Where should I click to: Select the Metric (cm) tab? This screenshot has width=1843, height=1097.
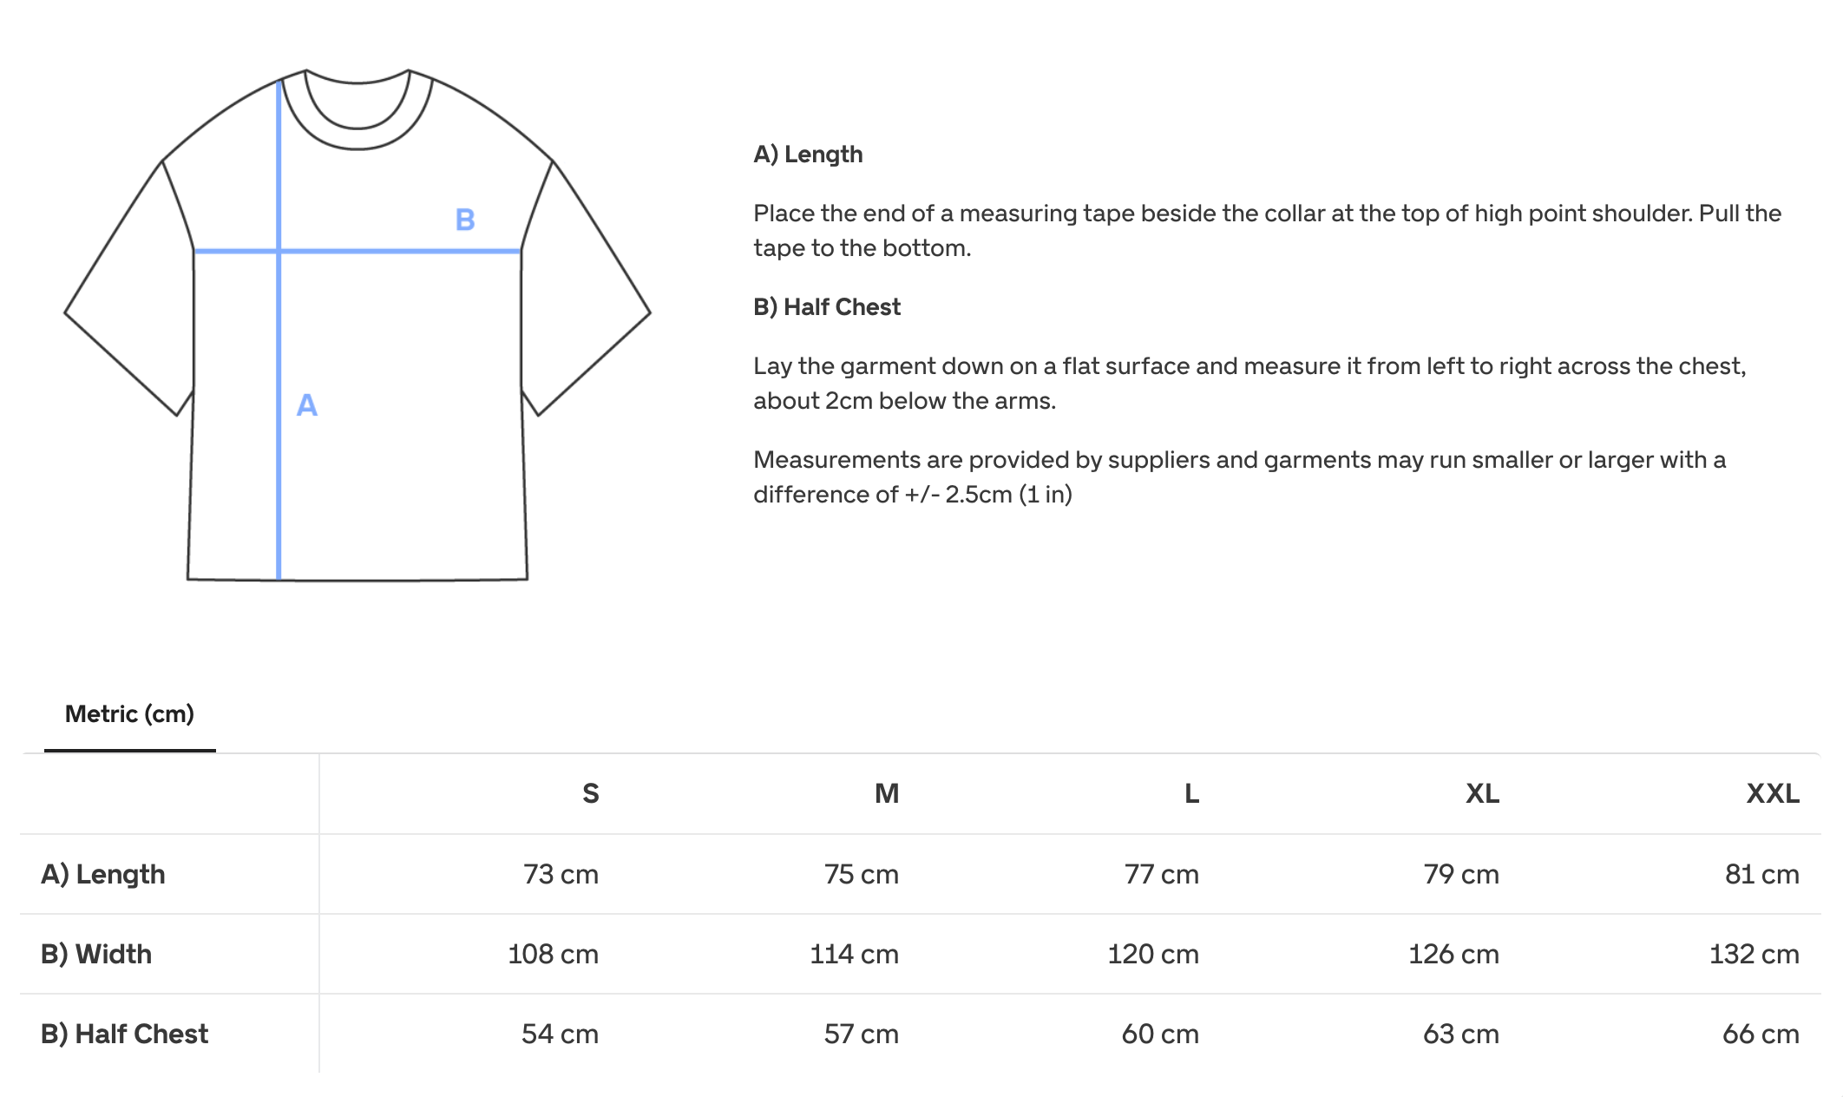(129, 714)
